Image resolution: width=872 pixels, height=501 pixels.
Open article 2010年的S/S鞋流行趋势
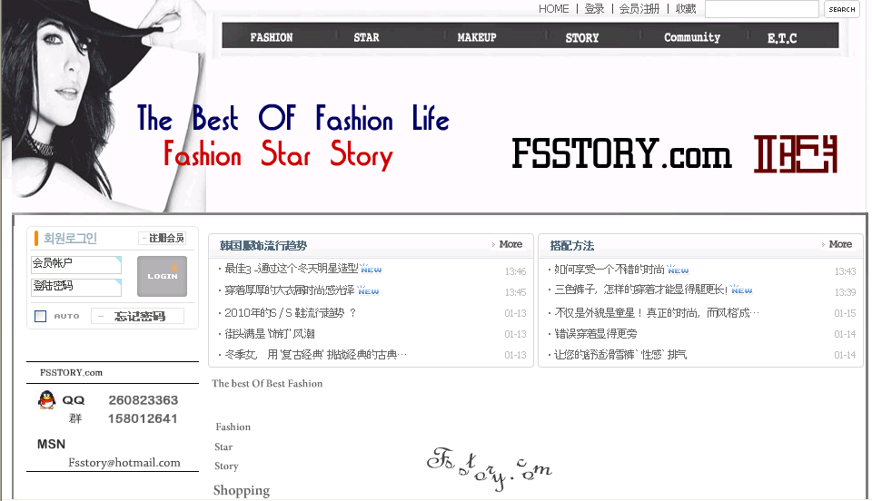click(290, 313)
